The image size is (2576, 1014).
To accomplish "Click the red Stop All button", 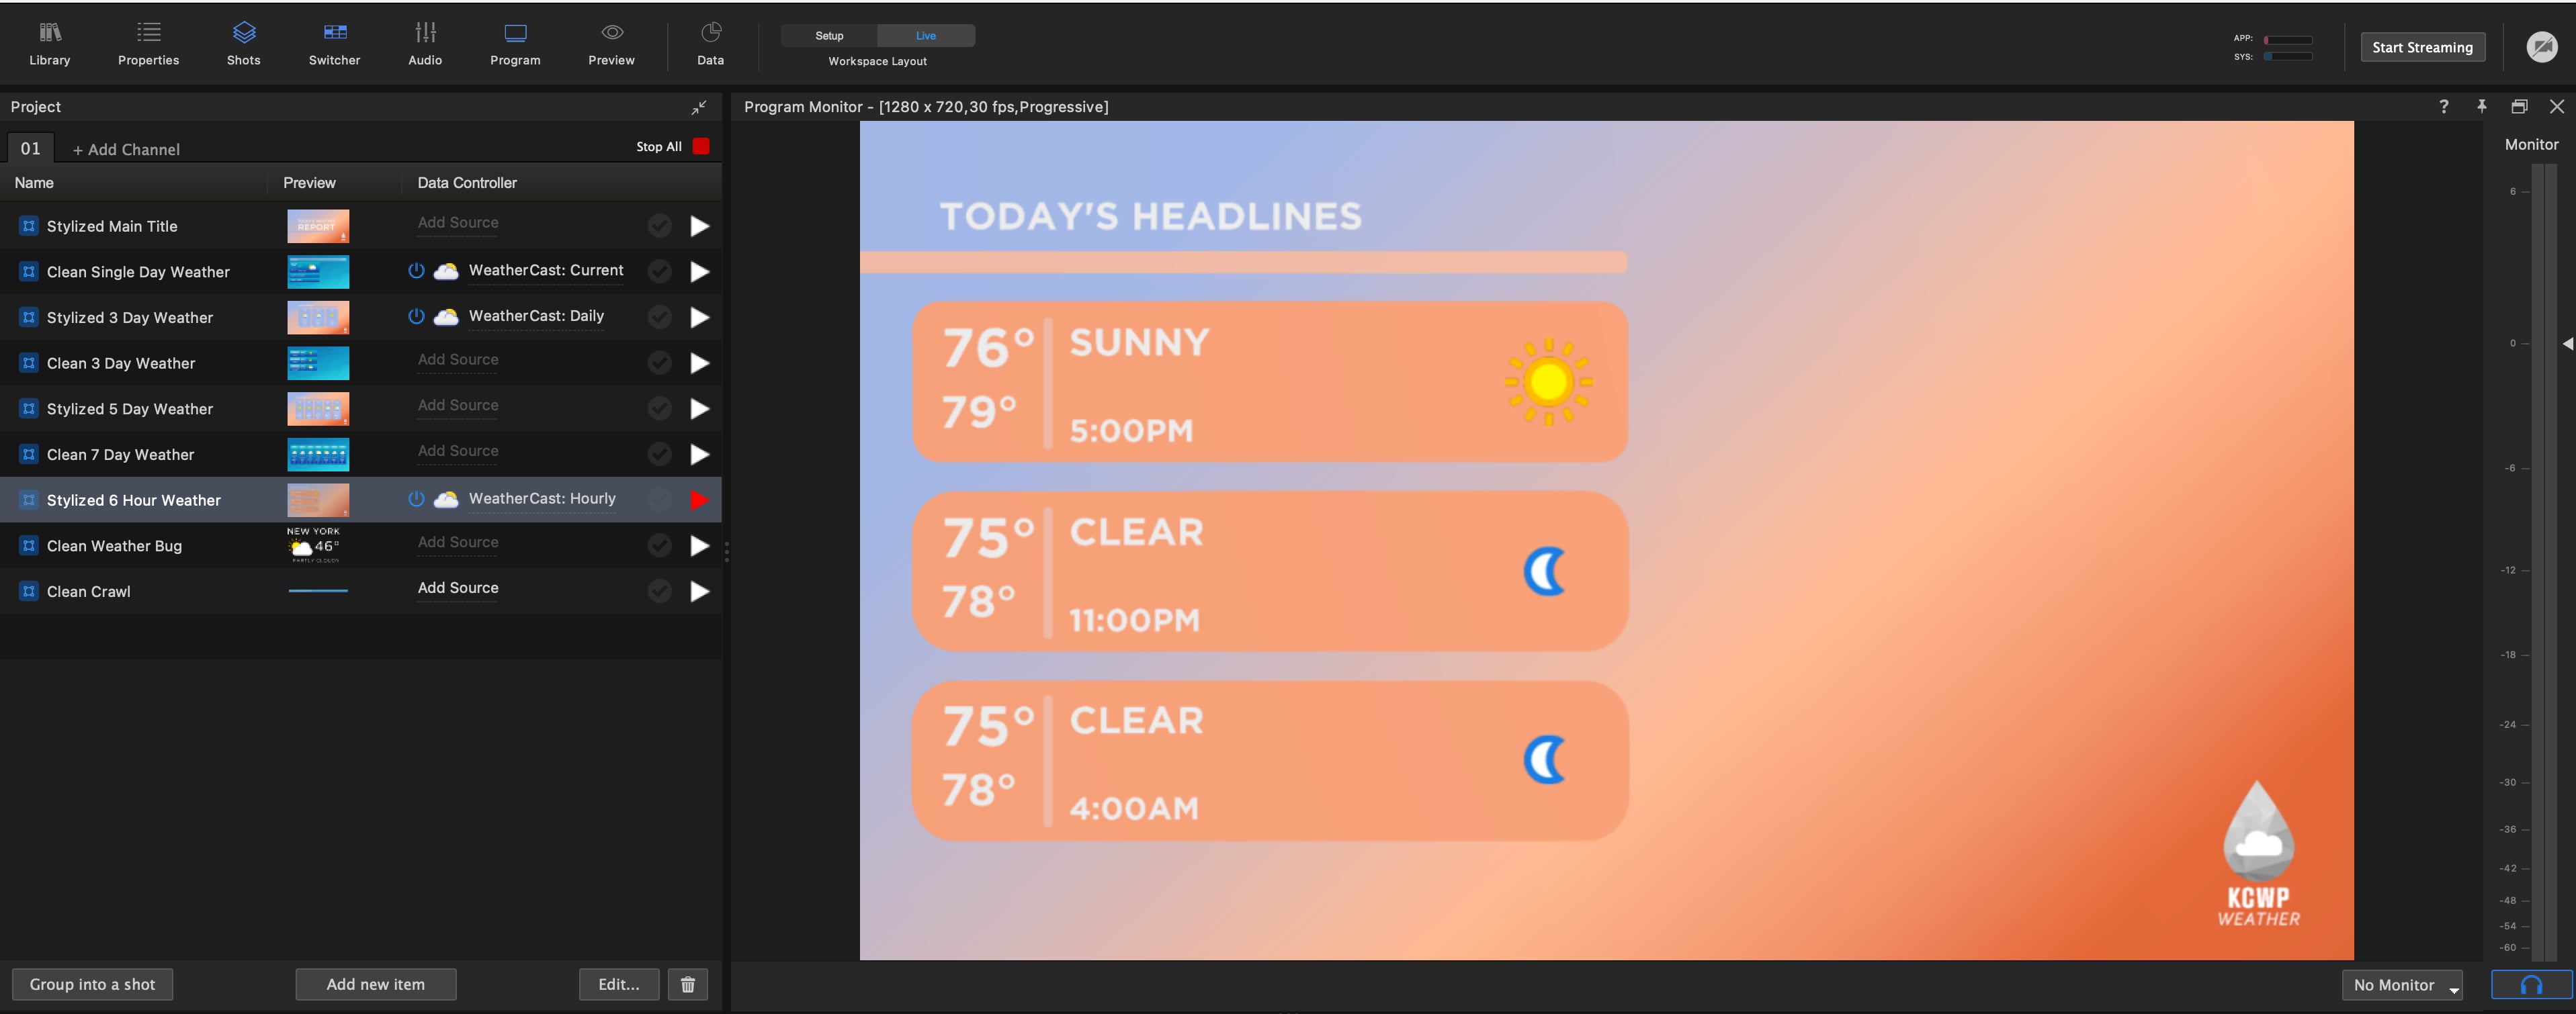I will (x=701, y=147).
